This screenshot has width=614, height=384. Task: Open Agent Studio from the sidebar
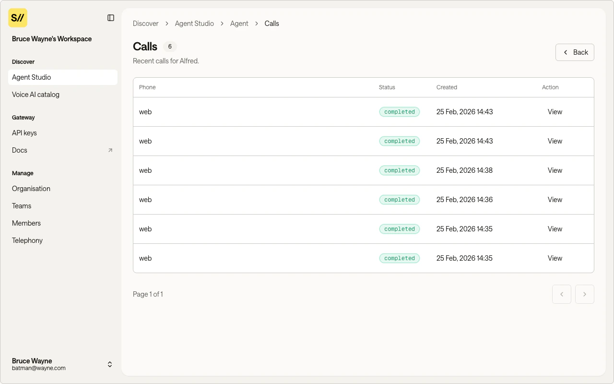pyautogui.click(x=31, y=77)
